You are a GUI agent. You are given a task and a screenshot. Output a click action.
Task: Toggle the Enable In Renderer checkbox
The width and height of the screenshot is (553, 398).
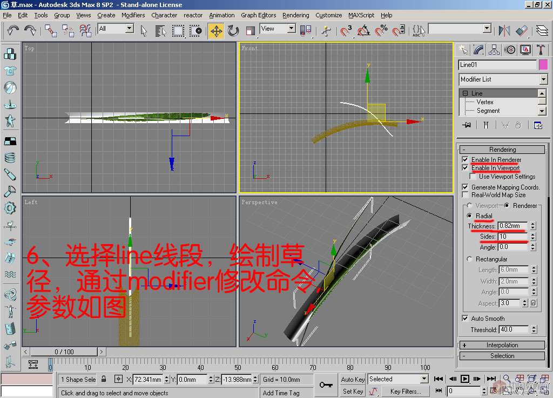465,160
